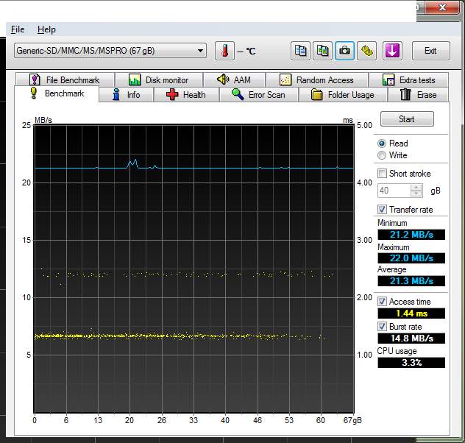
Task: Open the drive selection dropdown
Action: pyautogui.click(x=110, y=51)
